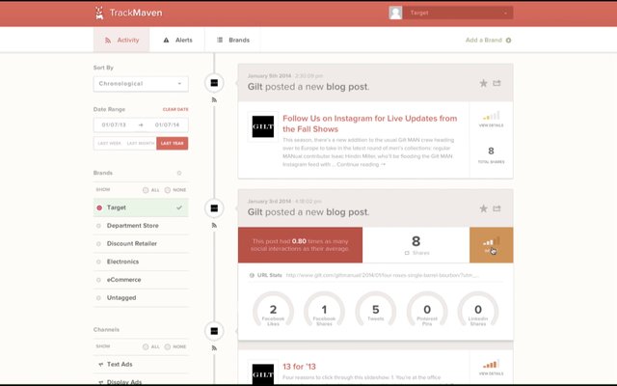The image size is (617, 386).
Task: Click the January 9th timeline marker
Action: (x=214, y=83)
